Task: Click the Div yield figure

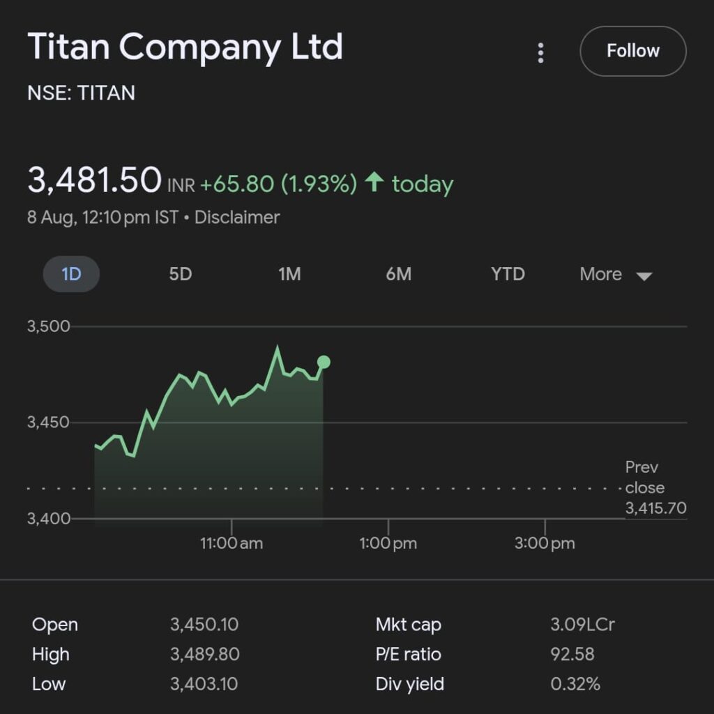Action: pyautogui.click(x=574, y=684)
